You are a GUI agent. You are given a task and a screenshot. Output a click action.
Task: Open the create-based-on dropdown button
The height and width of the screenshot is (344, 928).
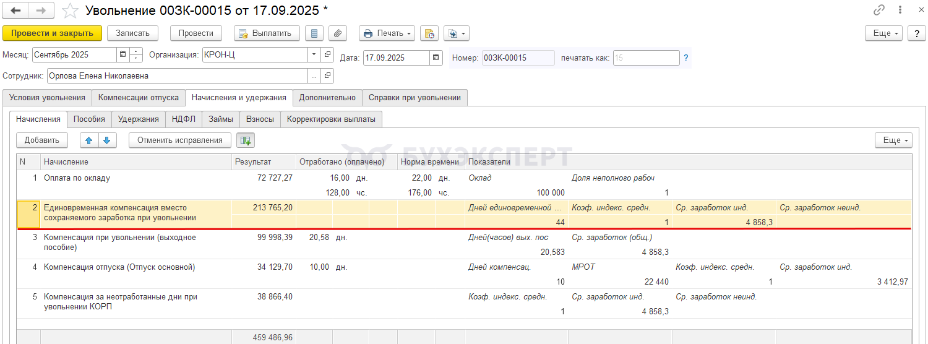(457, 33)
